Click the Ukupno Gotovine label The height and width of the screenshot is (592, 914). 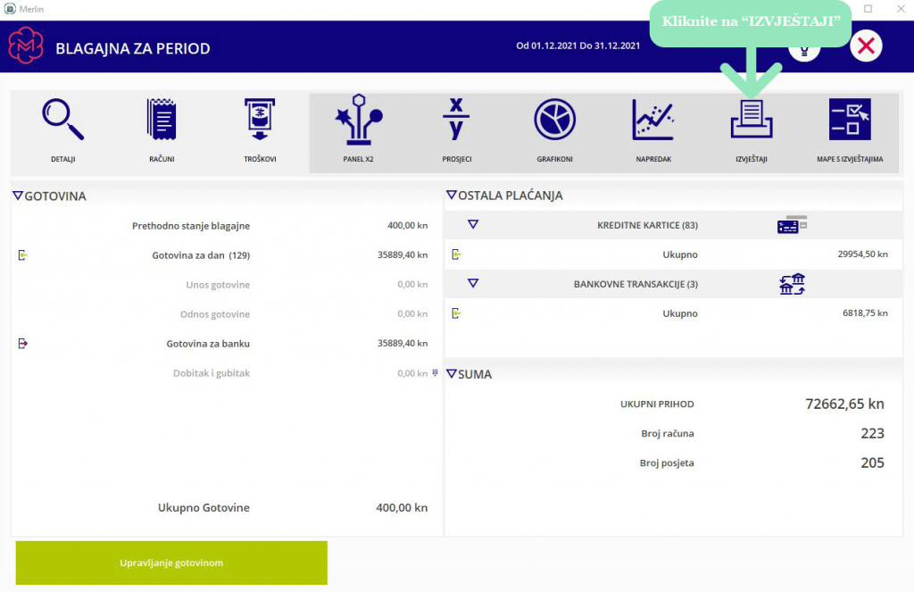pos(204,507)
